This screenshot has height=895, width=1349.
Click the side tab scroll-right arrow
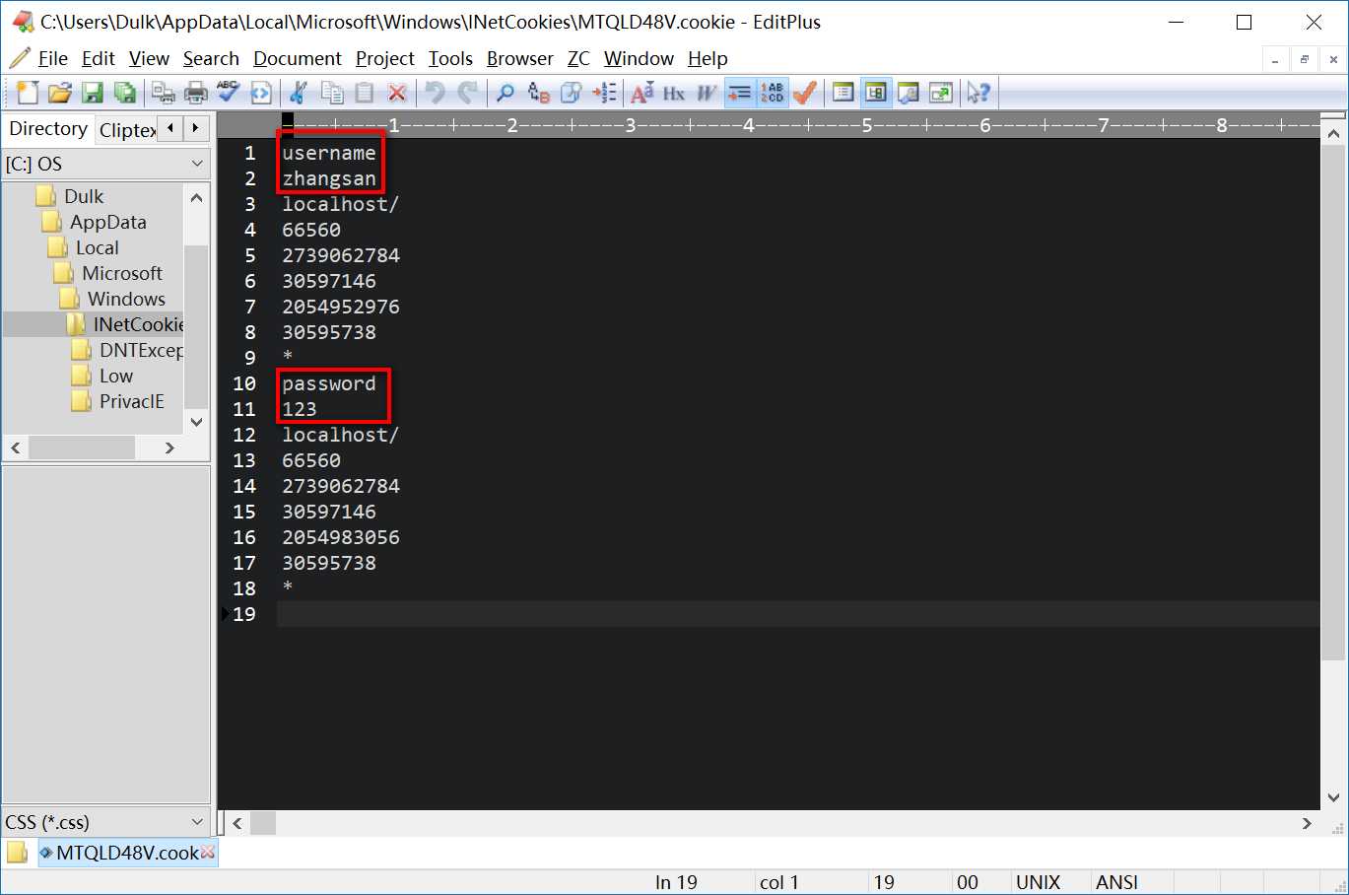[x=196, y=128]
